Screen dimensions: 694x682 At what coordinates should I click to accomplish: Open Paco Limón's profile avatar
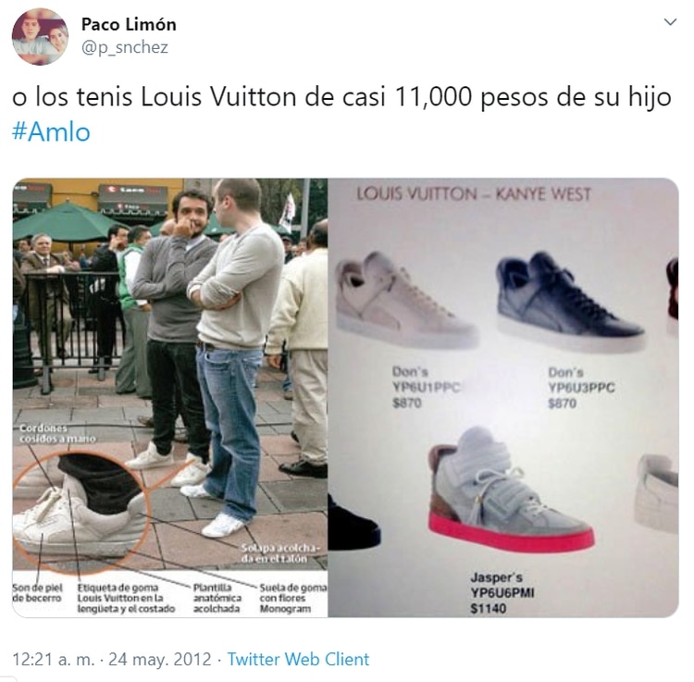click(40, 36)
